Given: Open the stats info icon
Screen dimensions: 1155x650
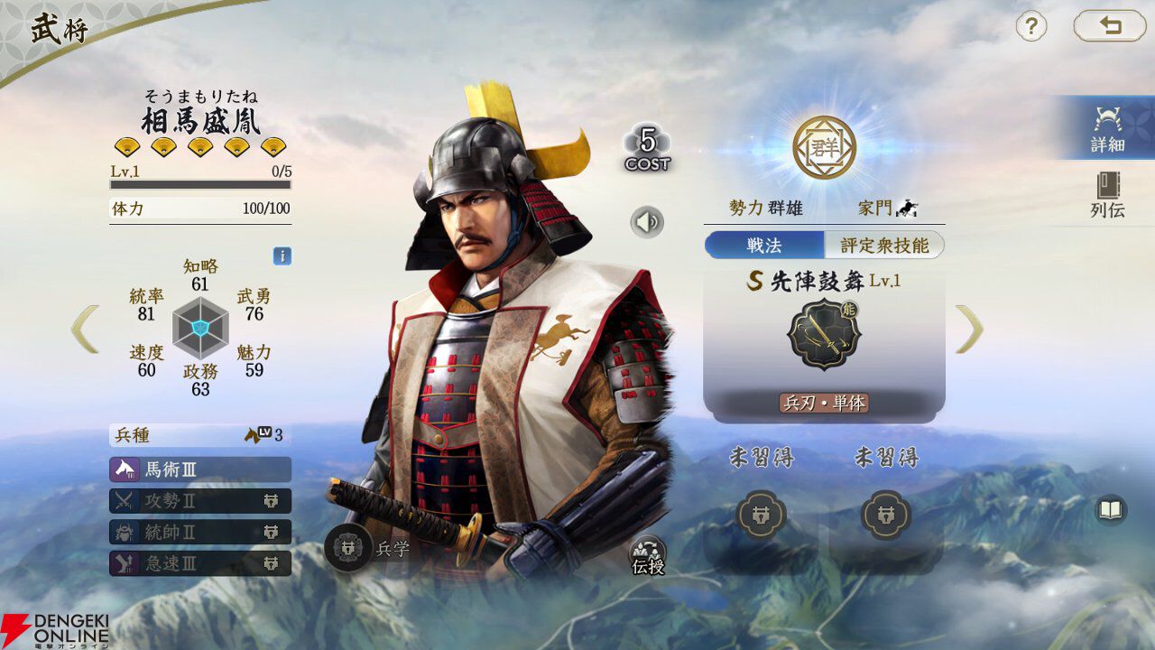Looking at the screenshot, I should [282, 256].
